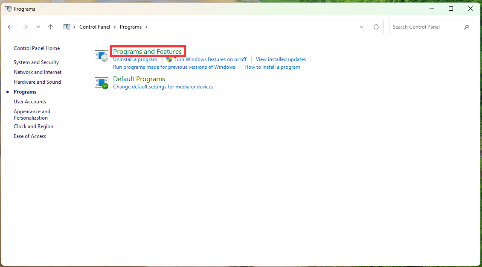Open Hardware and Sound in sidebar
482x267 pixels.
pos(37,82)
